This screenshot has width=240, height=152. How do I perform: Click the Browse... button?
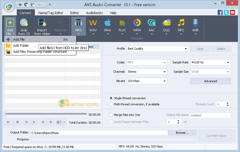coord(182,133)
